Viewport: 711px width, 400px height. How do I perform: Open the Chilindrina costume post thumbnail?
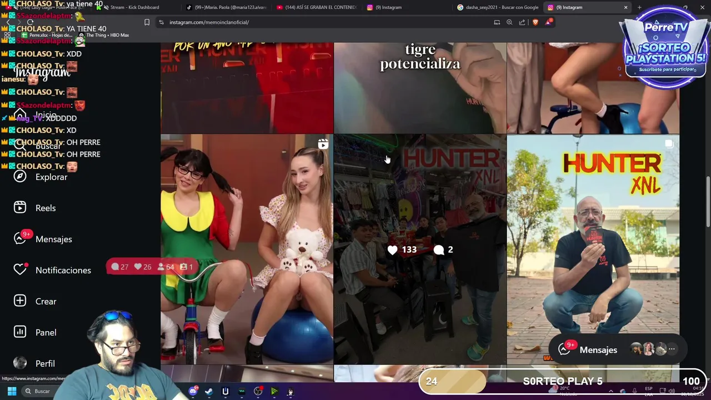click(x=247, y=249)
